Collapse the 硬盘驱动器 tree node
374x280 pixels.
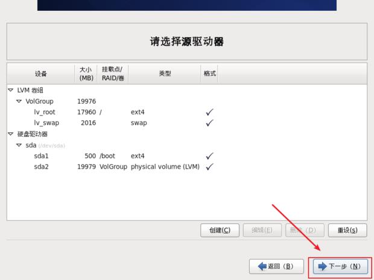point(10,134)
